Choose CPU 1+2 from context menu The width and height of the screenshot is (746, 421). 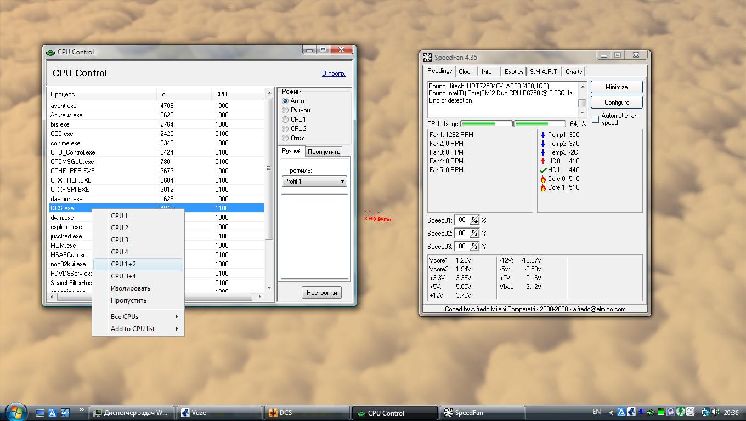pos(138,264)
